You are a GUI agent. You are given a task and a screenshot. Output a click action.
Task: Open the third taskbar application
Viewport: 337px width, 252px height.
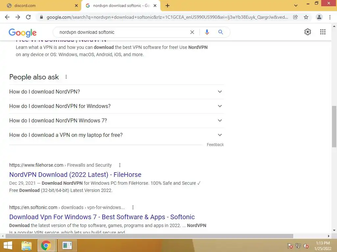point(67,245)
